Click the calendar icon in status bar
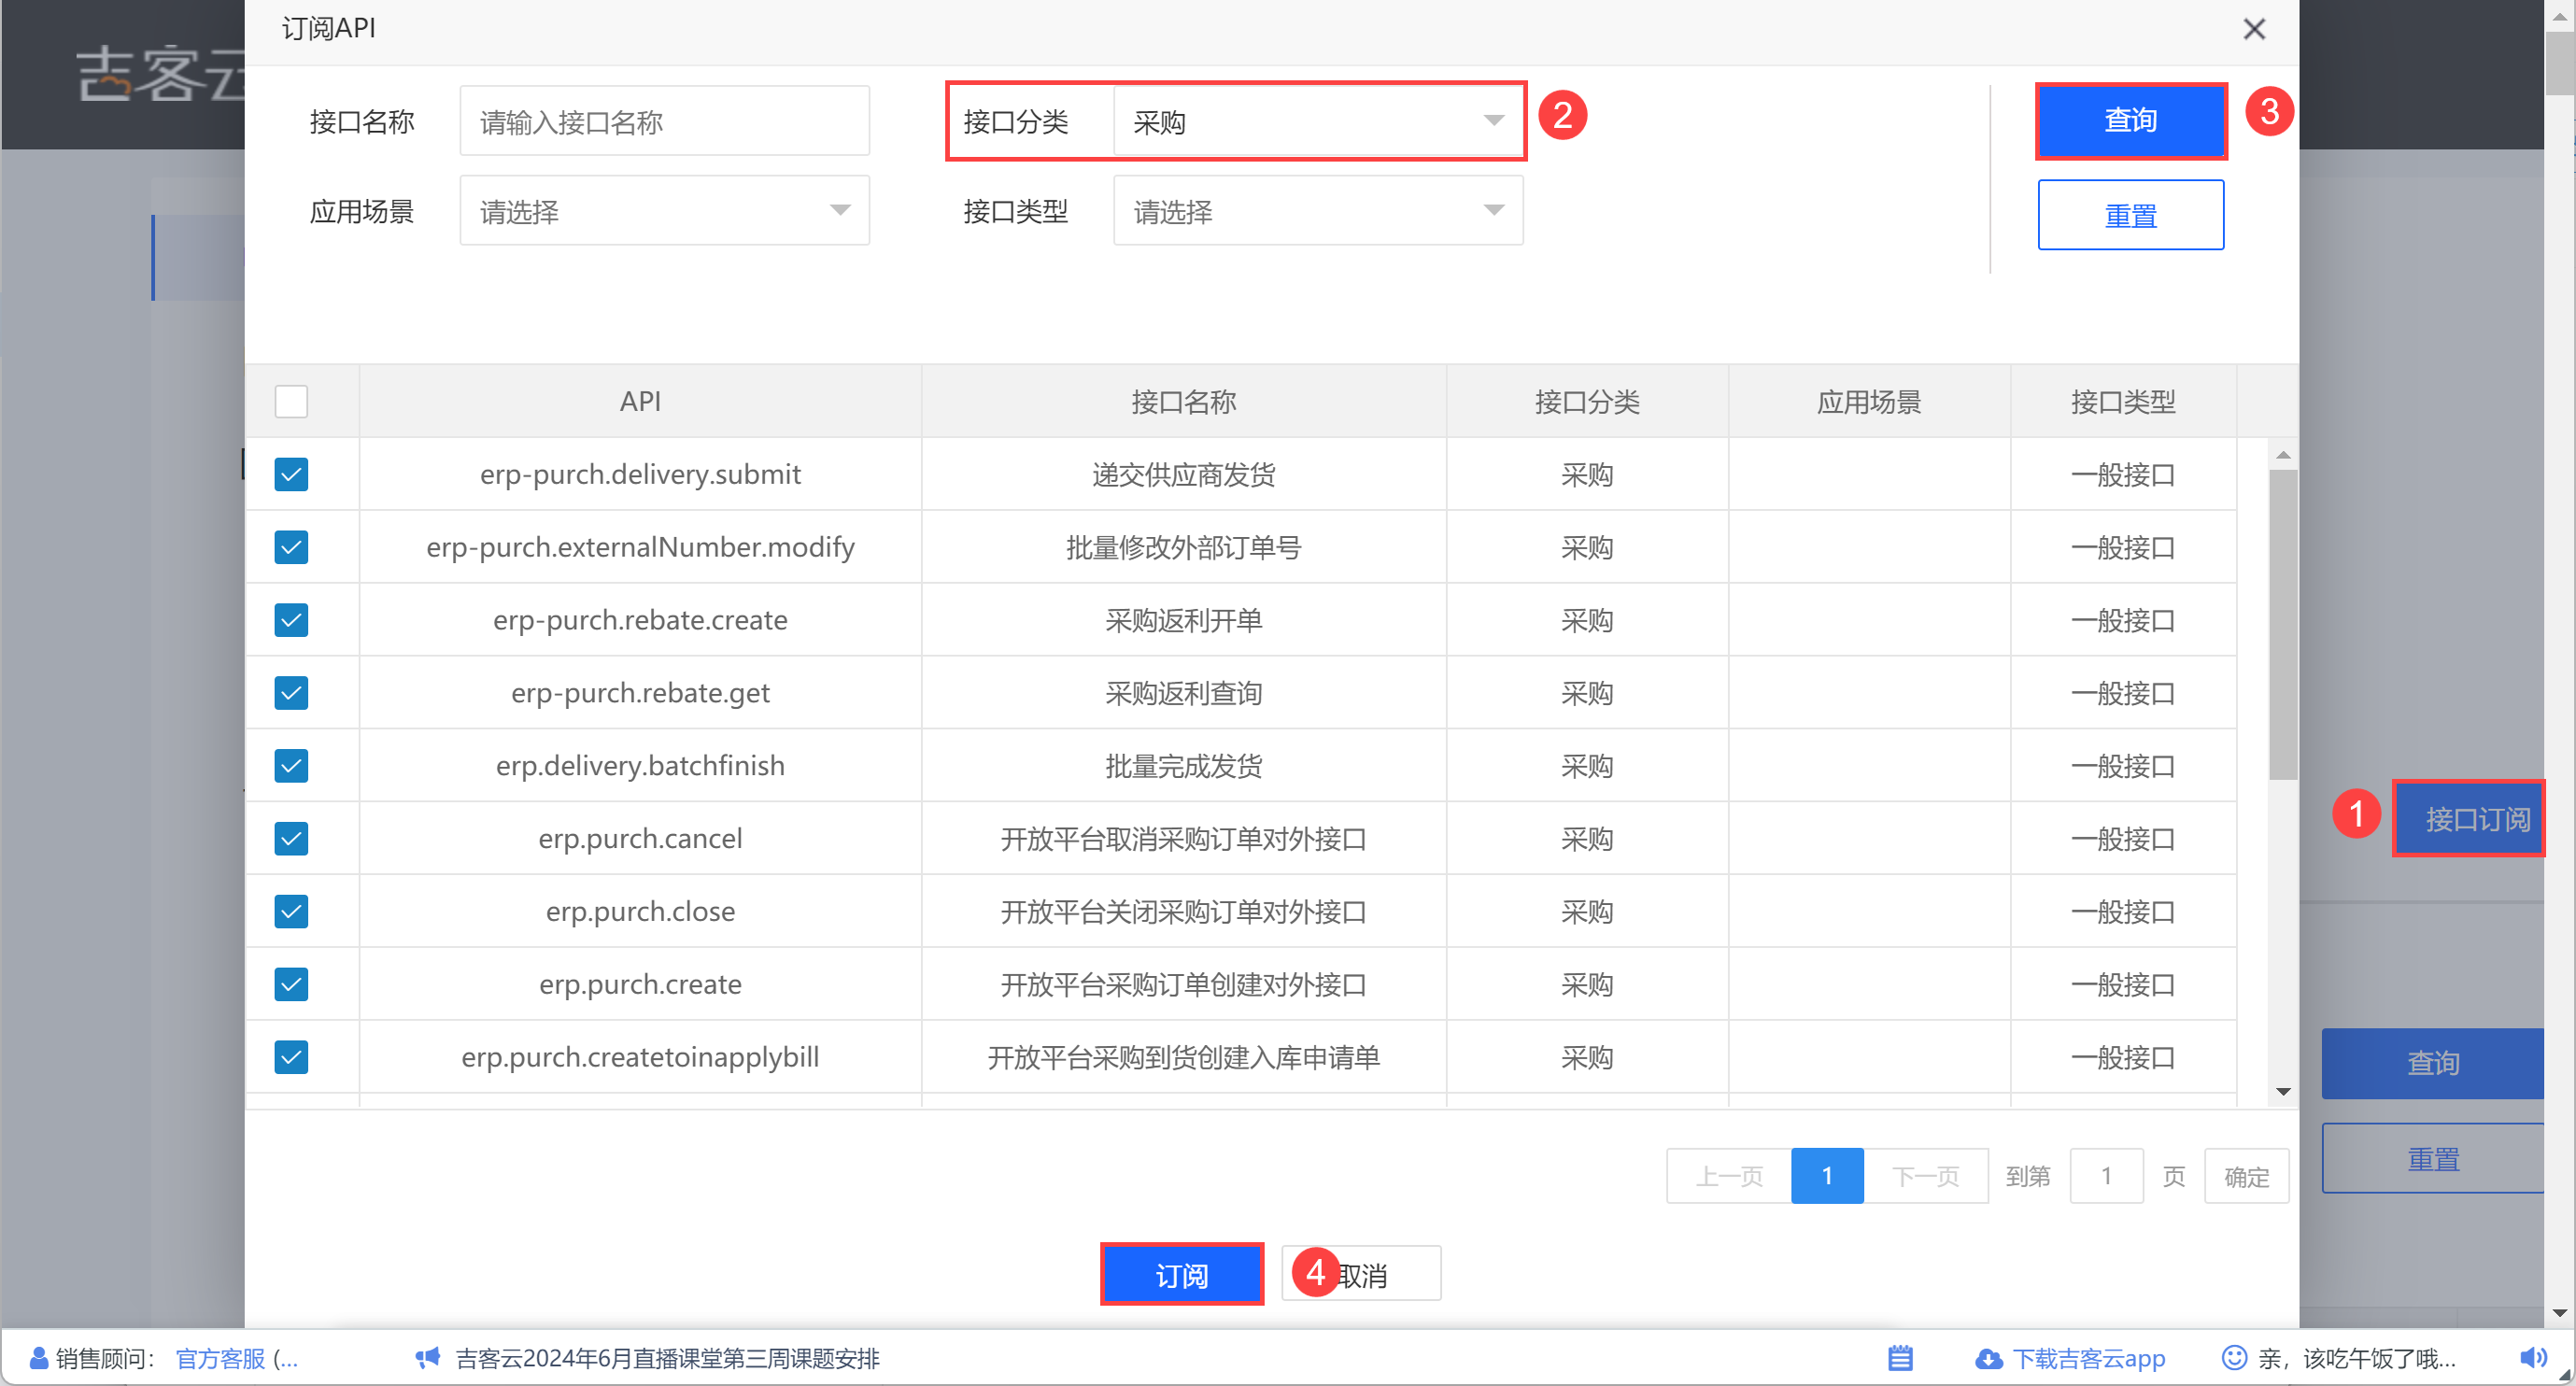This screenshot has width=2576, height=1386. (1900, 1358)
